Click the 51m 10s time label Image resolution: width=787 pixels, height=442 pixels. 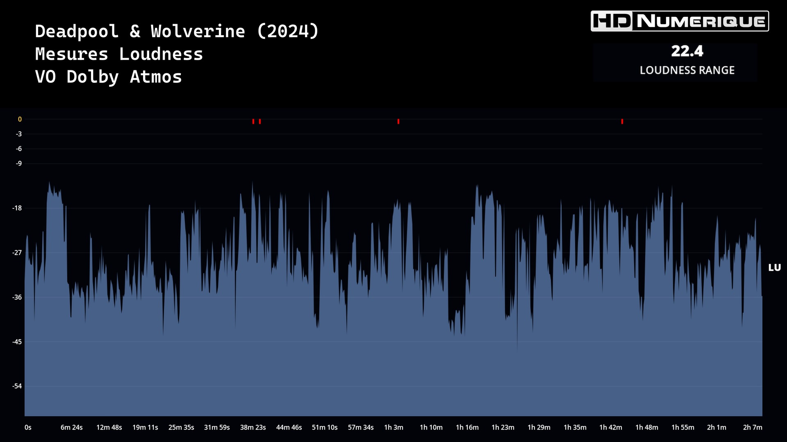(x=325, y=427)
